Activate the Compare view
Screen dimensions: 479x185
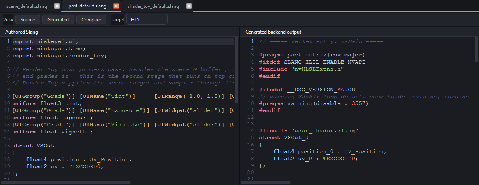tap(91, 19)
